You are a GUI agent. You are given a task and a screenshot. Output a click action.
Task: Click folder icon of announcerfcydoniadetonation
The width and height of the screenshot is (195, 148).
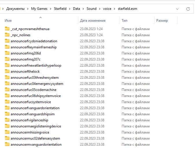[x=7, y=41]
